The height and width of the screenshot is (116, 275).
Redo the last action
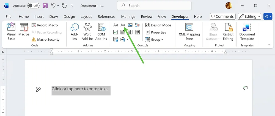[x=64, y=5]
